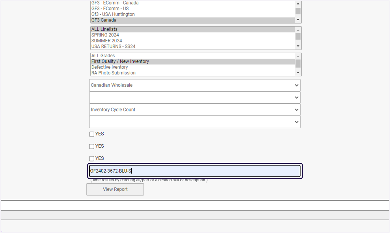
Task: Click the View Report button
Action: click(x=115, y=189)
